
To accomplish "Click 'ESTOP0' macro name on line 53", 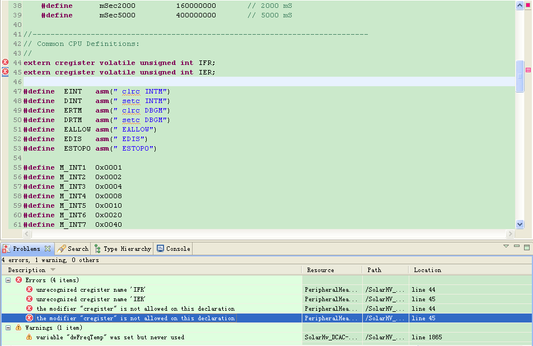I will tap(77, 148).
